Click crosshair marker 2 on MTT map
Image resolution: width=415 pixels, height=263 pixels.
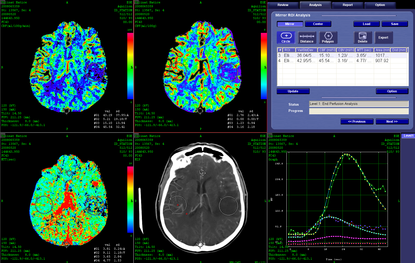pyautogui.click(x=67, y=244)
